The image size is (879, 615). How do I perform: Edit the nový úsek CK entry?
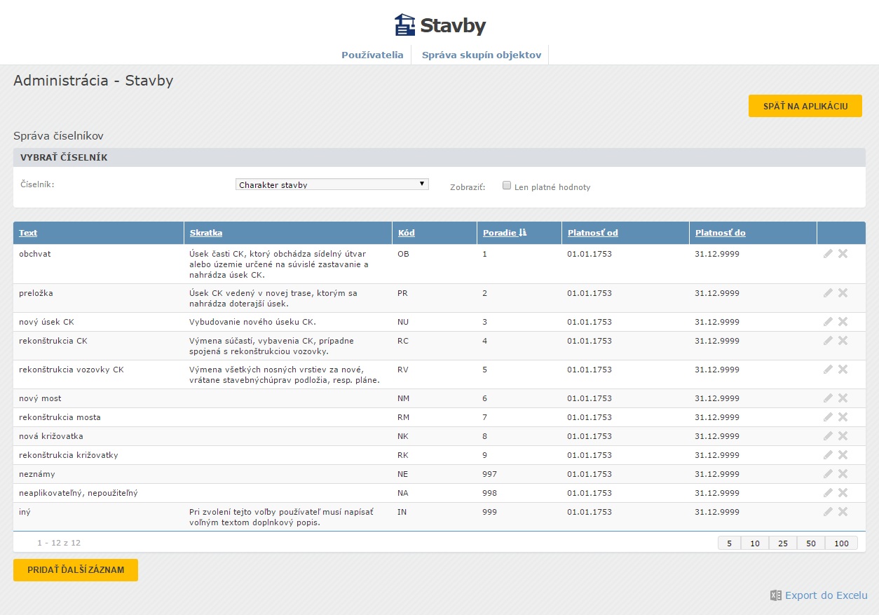(x=828, y=322)
